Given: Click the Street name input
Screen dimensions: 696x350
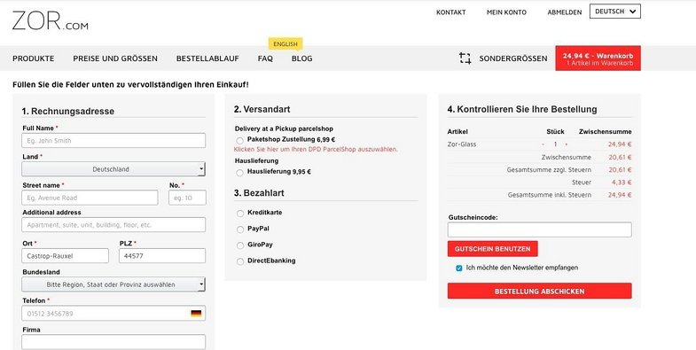Looking at the screenshot, I should [90, 198].
